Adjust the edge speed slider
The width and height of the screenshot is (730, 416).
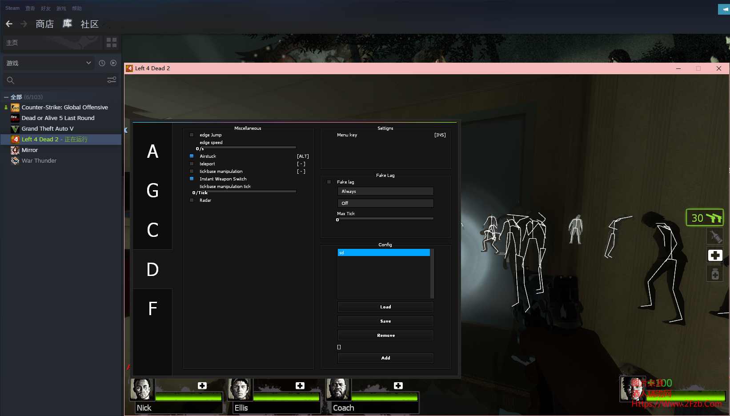[x=246, y=147]
